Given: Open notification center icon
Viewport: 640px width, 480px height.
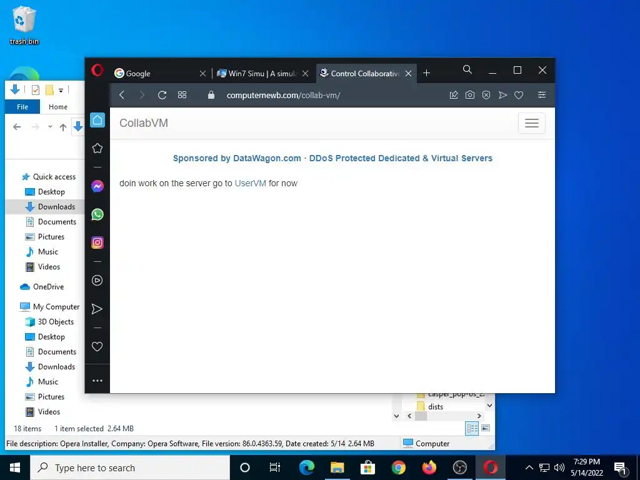Looking at the screenshot, I should 621,467.
